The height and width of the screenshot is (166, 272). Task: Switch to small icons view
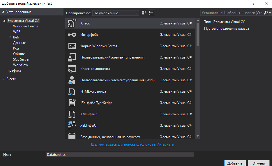pos(144,13)
